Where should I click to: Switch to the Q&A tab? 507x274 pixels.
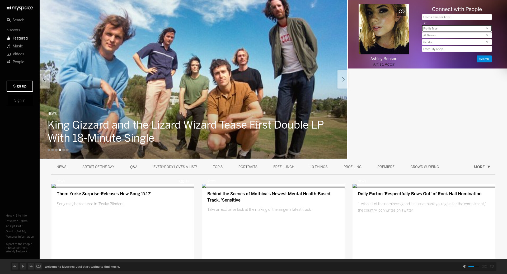coord(134,167)
